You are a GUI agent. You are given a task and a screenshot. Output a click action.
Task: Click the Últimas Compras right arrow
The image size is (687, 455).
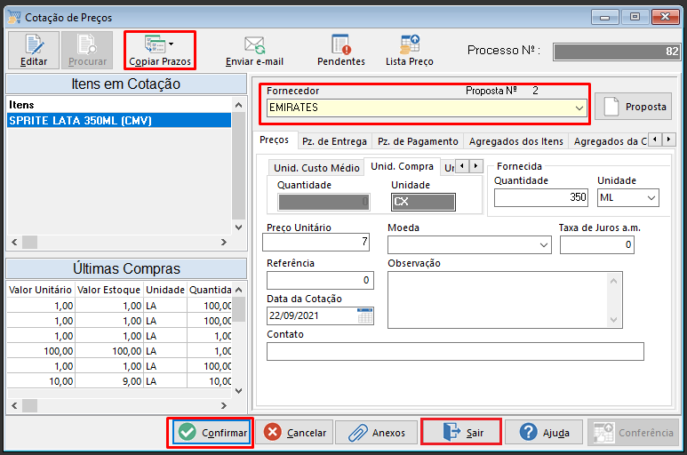pyautogui.click(x=224, y=406)
